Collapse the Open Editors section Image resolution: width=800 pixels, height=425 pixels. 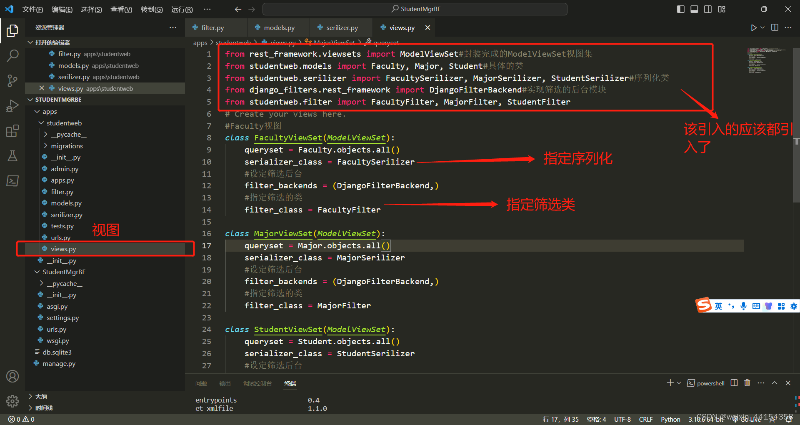pyautogui.click(x=30, y=42)
